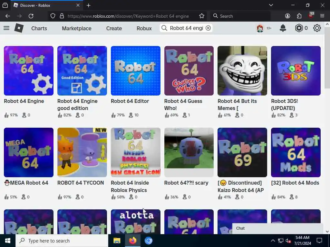
Task: Open the Windows Start menu
Action: pos(8,241)
